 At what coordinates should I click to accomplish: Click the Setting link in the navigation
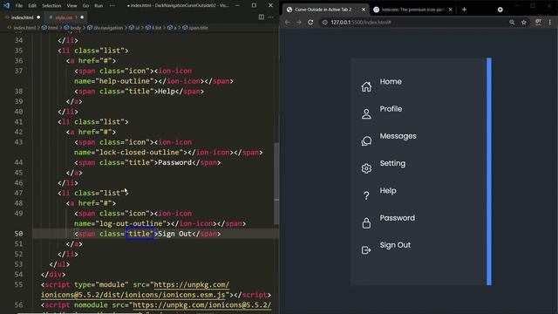pyautogui.click(x=392, y=163)
